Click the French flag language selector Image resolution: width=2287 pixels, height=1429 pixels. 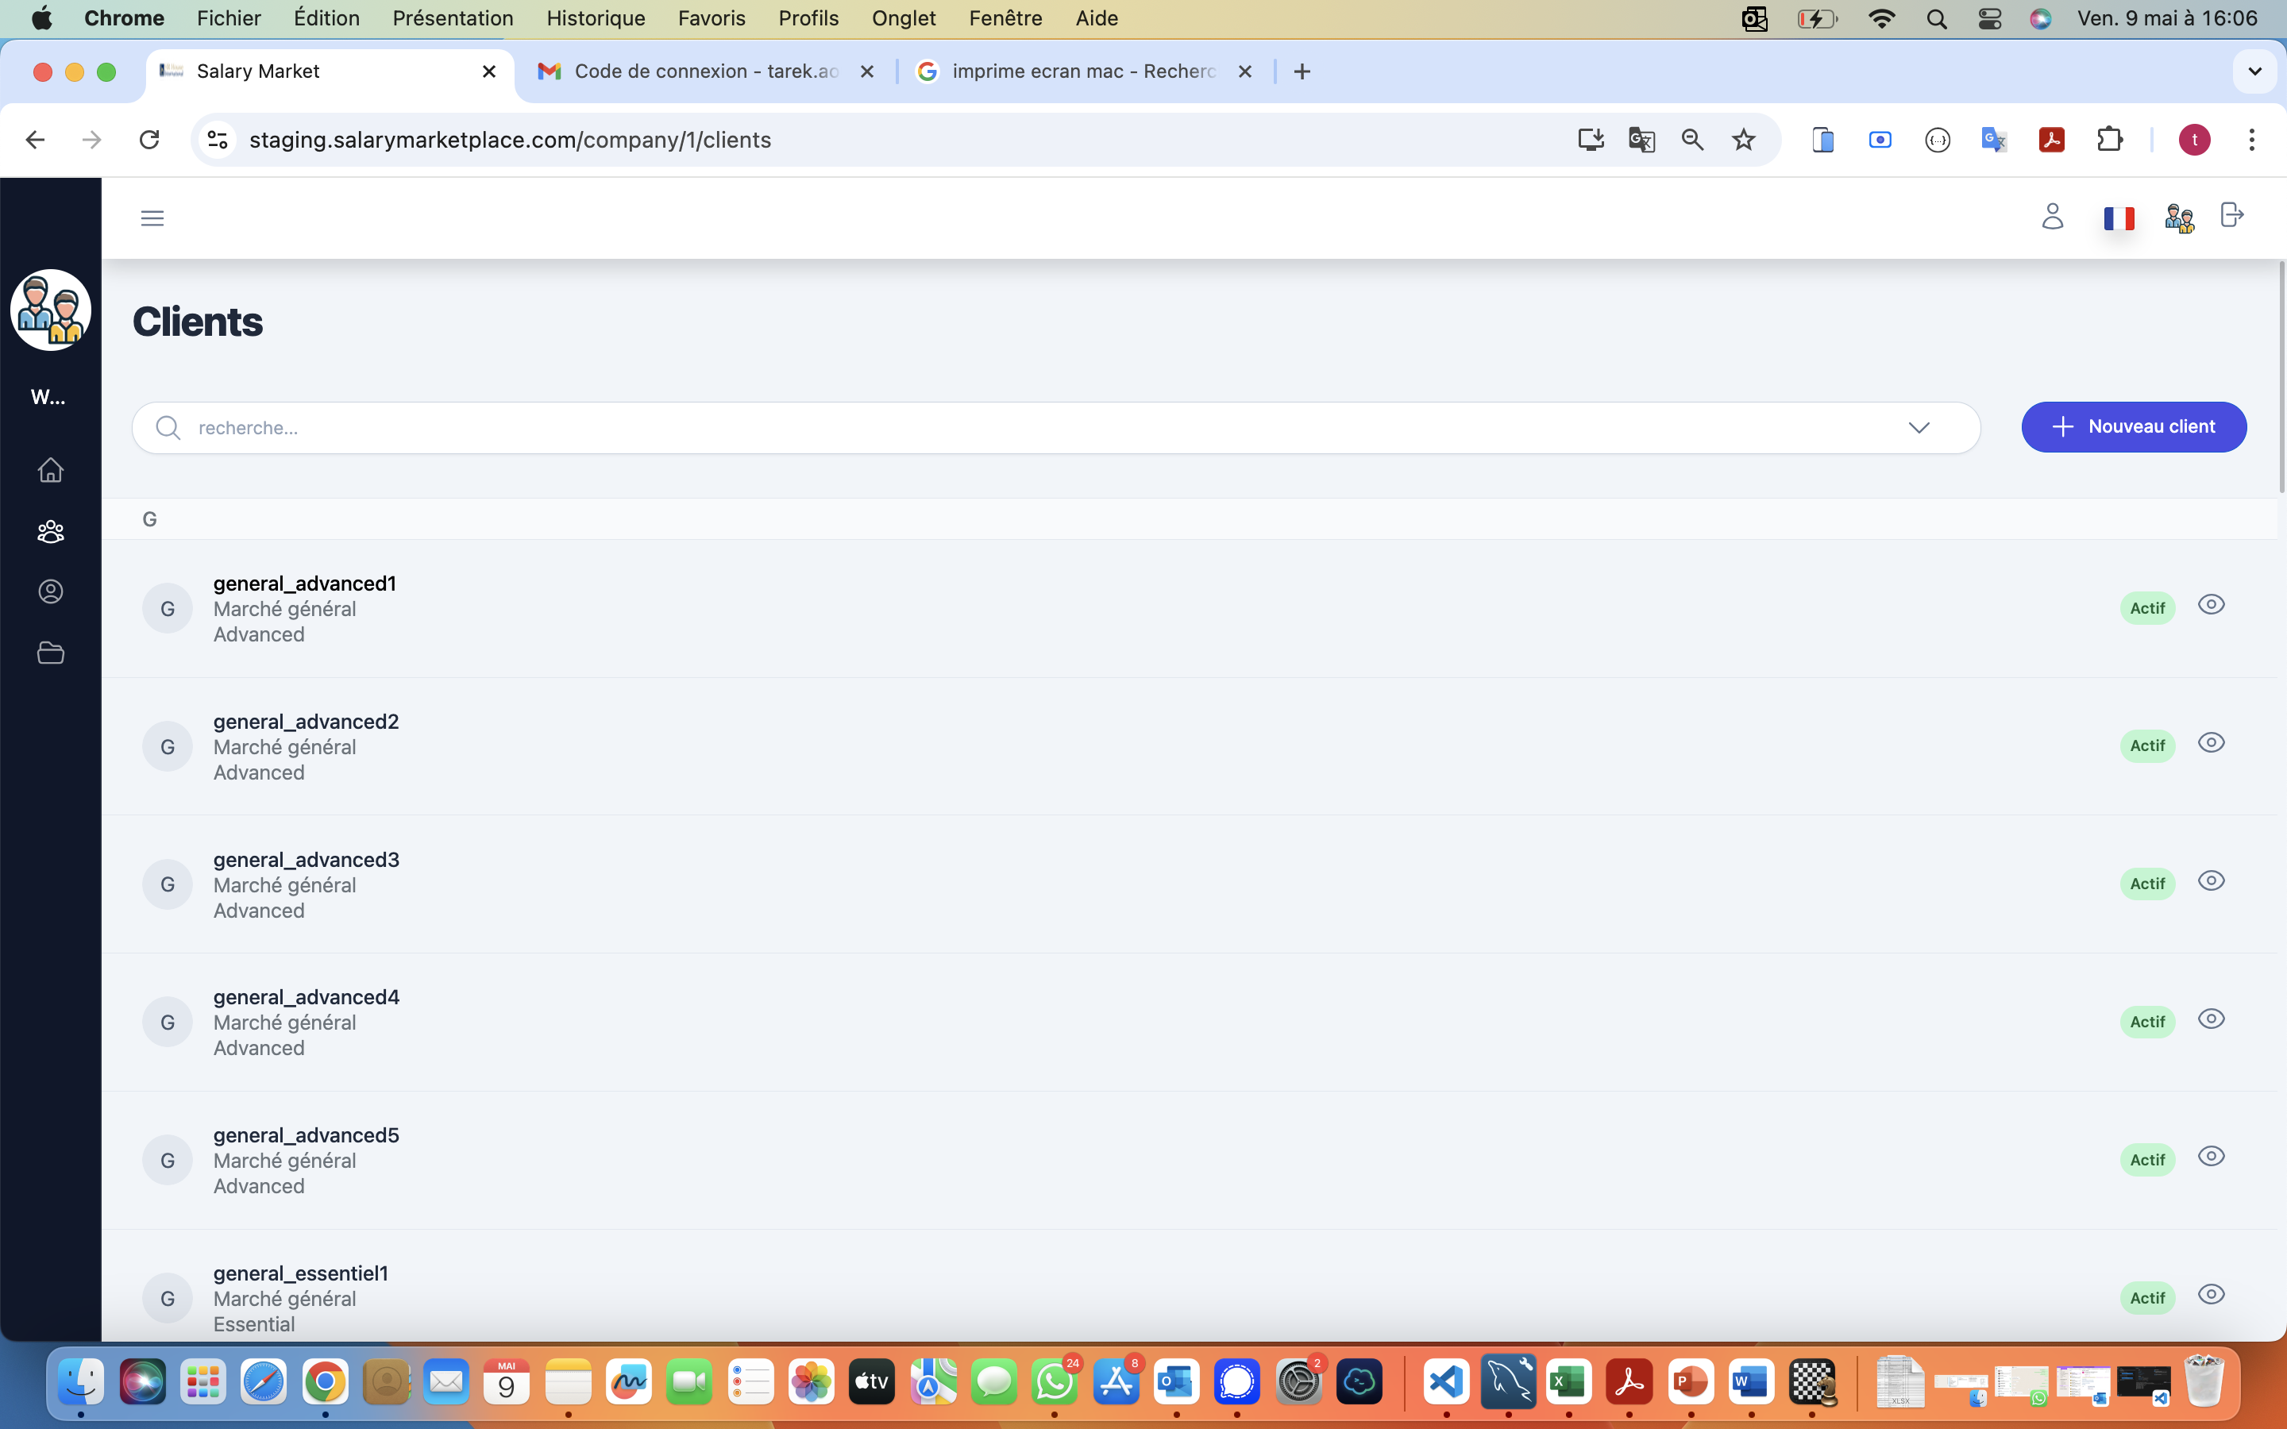point(2118,218)
